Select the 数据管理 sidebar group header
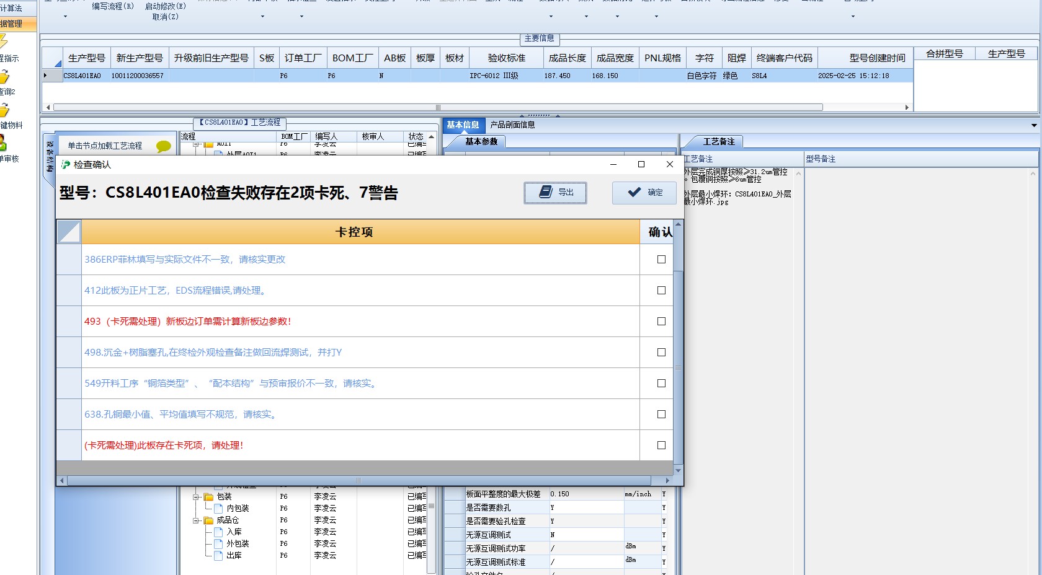This screenshot has width=1042, height=575. [18, 24]
